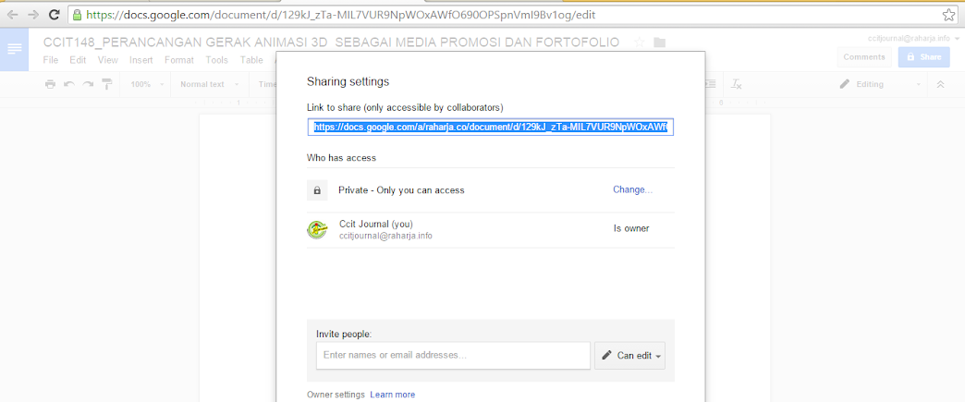Click the Change... access link

click(632, 189)
